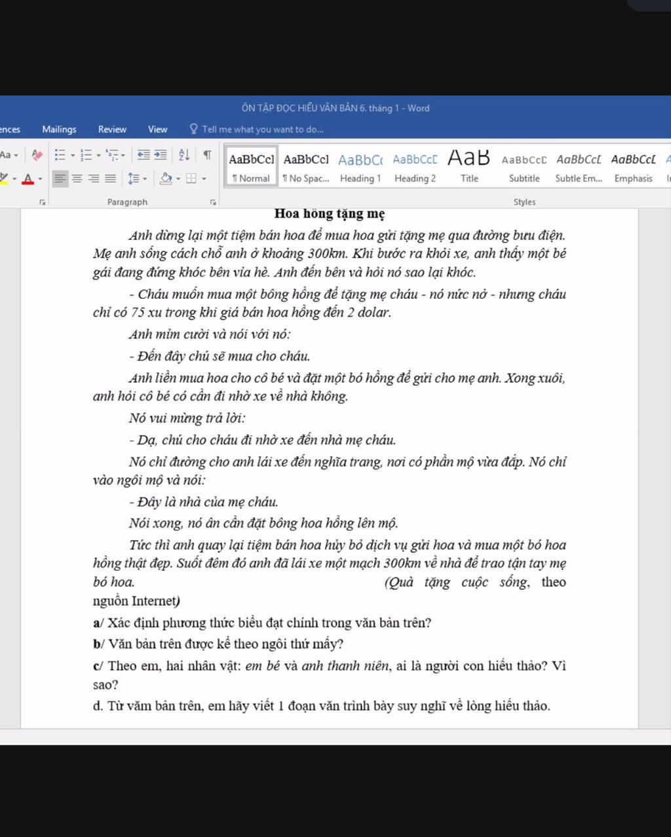Image resolution: width=671 pixels, height=837 pixels.
Task: Expand borders dropdown arrow
Action: click(204, 179)
